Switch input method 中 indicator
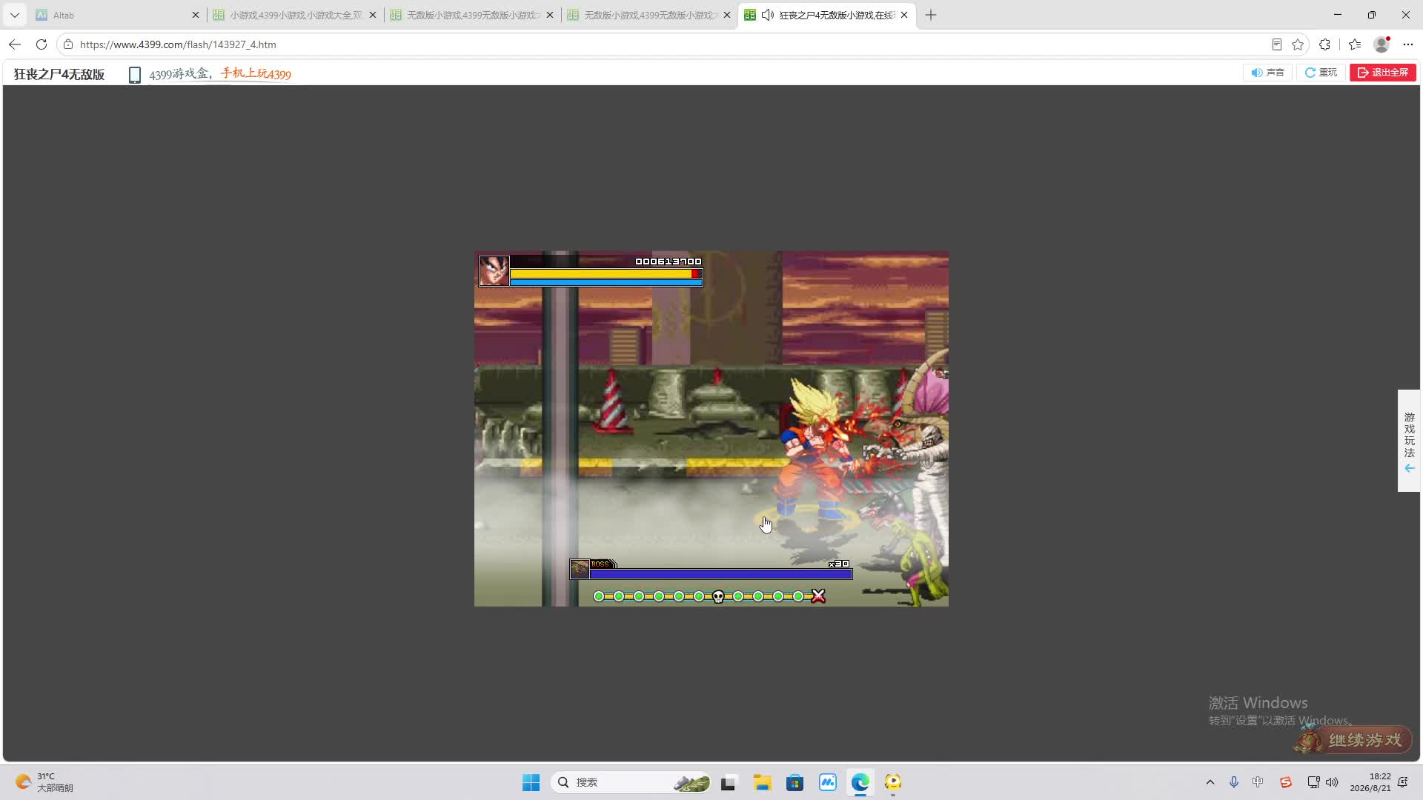Viewport: 1423px width, 800px height. point(1258,782)
